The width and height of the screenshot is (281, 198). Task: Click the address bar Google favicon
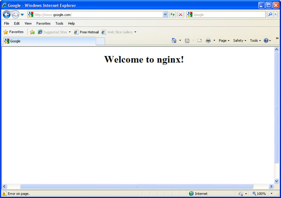31,14
